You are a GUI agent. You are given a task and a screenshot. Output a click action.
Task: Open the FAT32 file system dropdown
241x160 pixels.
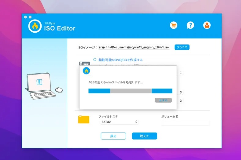[x=119, y=122]
